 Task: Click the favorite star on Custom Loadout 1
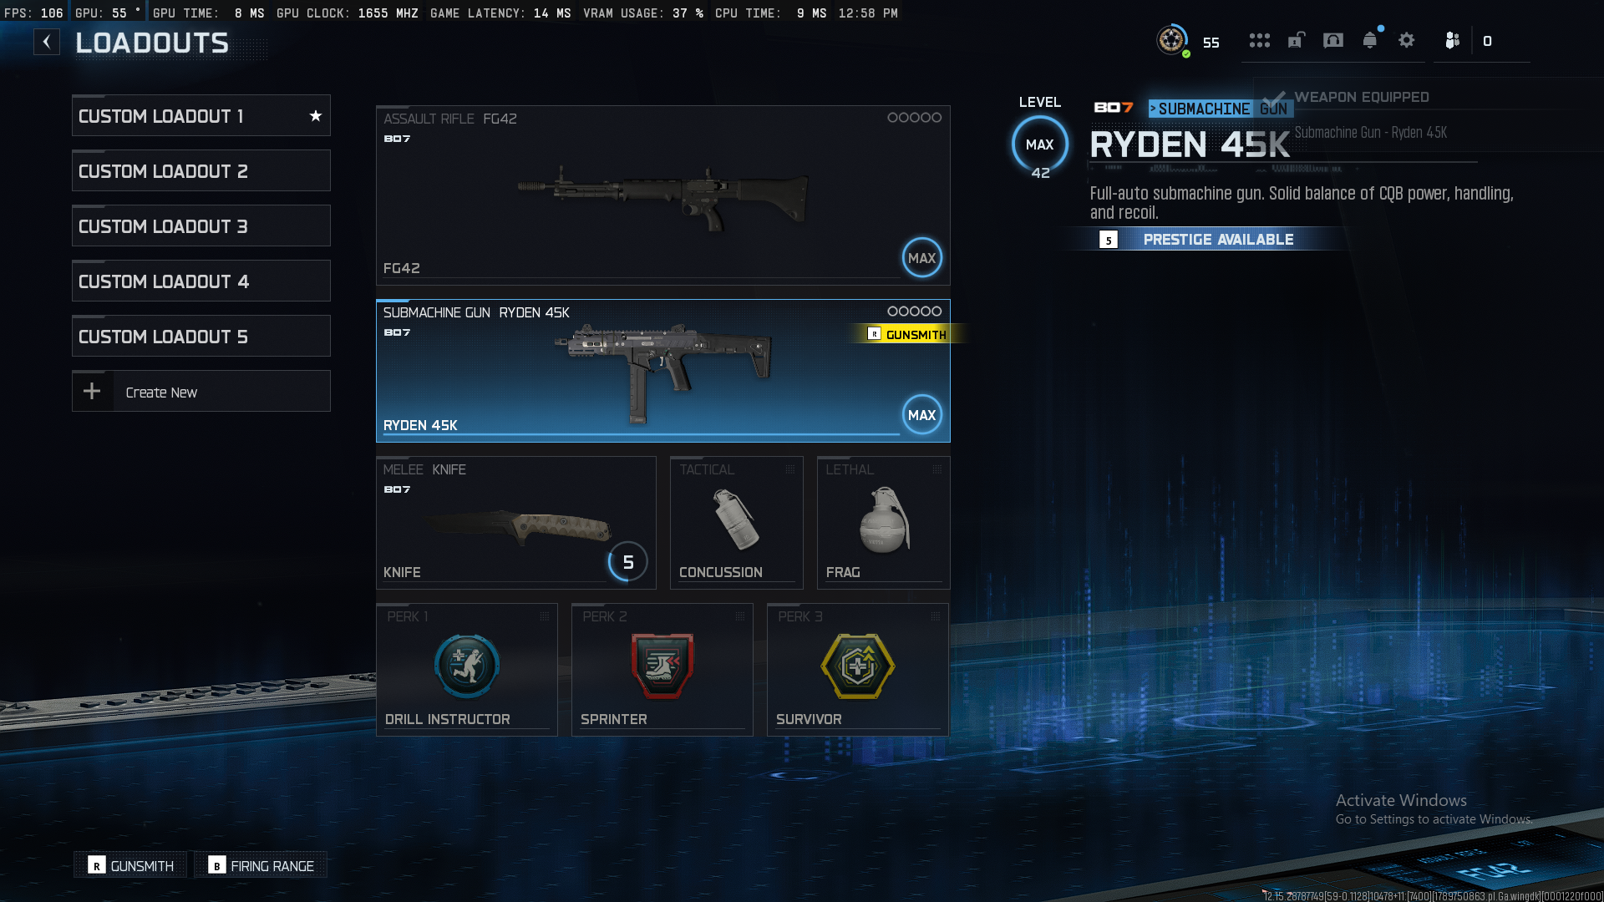[316, 116]
